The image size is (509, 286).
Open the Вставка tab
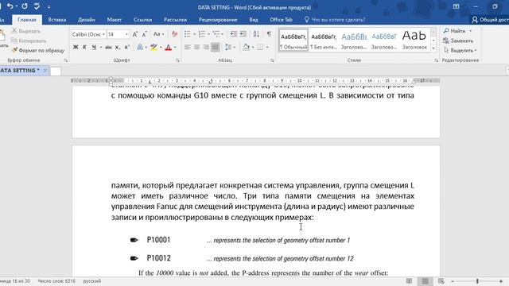pos(57,20)
